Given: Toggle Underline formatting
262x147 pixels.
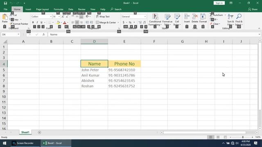Looking at the screenshot, I should click(x=41, y=22).
